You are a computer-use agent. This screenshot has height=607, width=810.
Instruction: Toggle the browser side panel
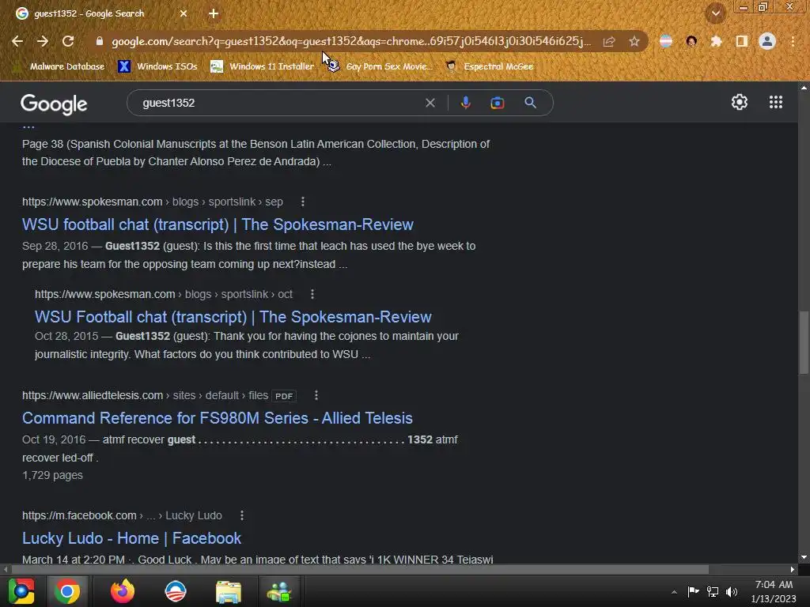point(742,41)
